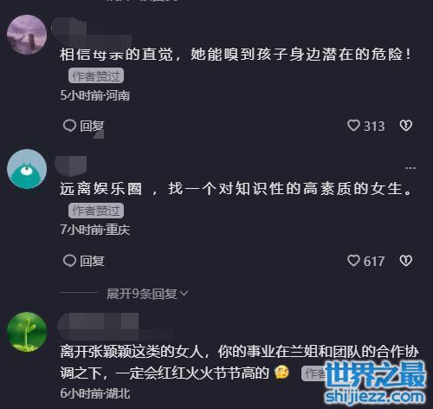
Task: Click 作者赞过 badge on second comment
Action: coord(96,211)
